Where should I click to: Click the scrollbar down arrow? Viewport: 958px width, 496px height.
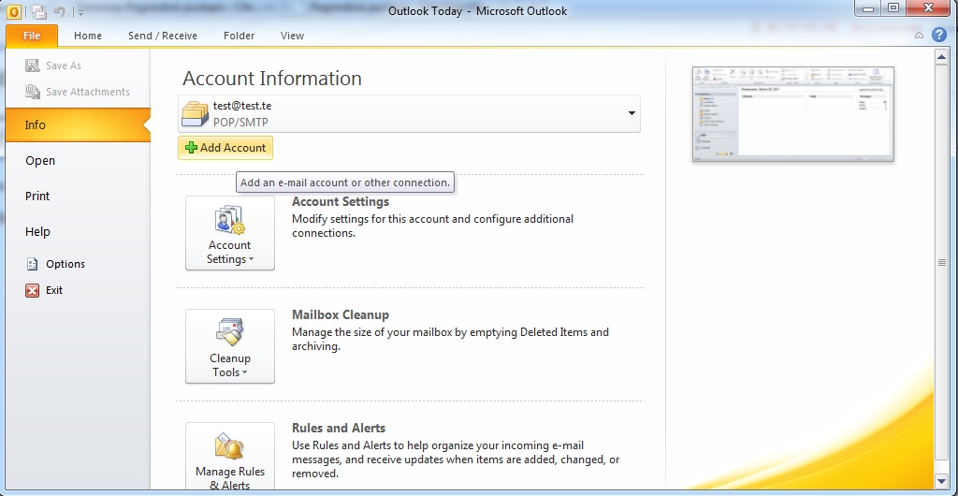click(941, 481)
